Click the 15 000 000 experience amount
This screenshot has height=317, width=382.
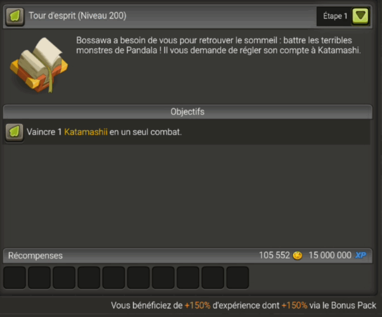tap(330, 256)
